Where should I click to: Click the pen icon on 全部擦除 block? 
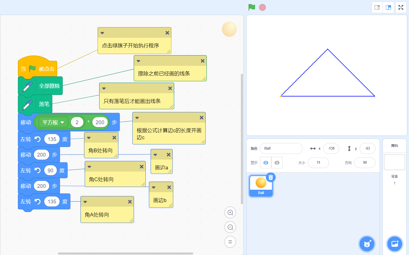tap(27, 87)
